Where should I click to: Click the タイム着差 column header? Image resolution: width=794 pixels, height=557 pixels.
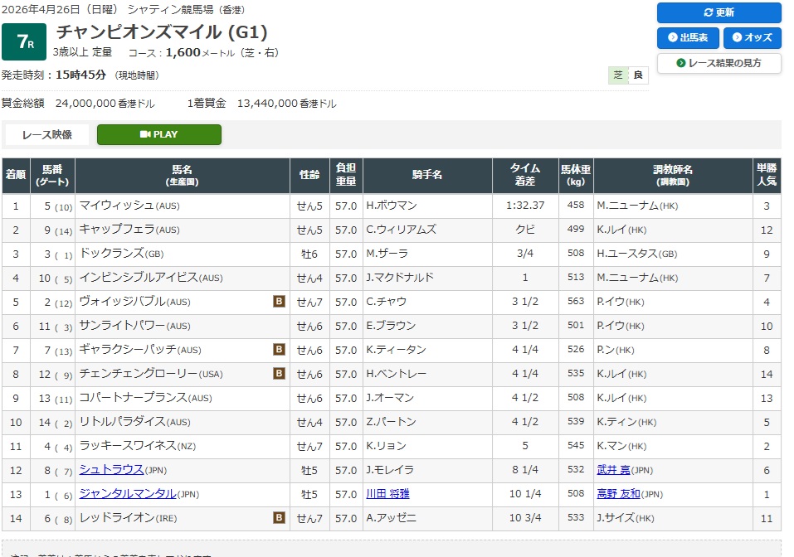524,176
